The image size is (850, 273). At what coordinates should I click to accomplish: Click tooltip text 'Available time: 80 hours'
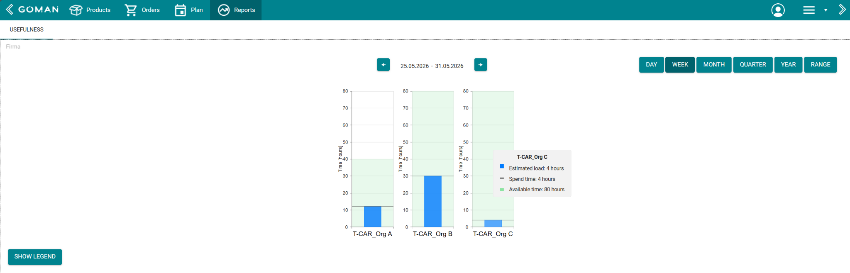point(537,190)
